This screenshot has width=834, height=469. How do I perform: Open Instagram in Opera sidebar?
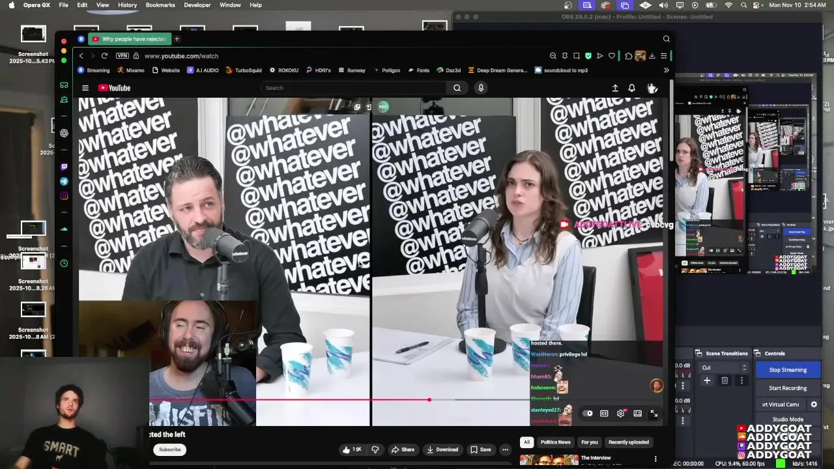[x=64, y=196]
